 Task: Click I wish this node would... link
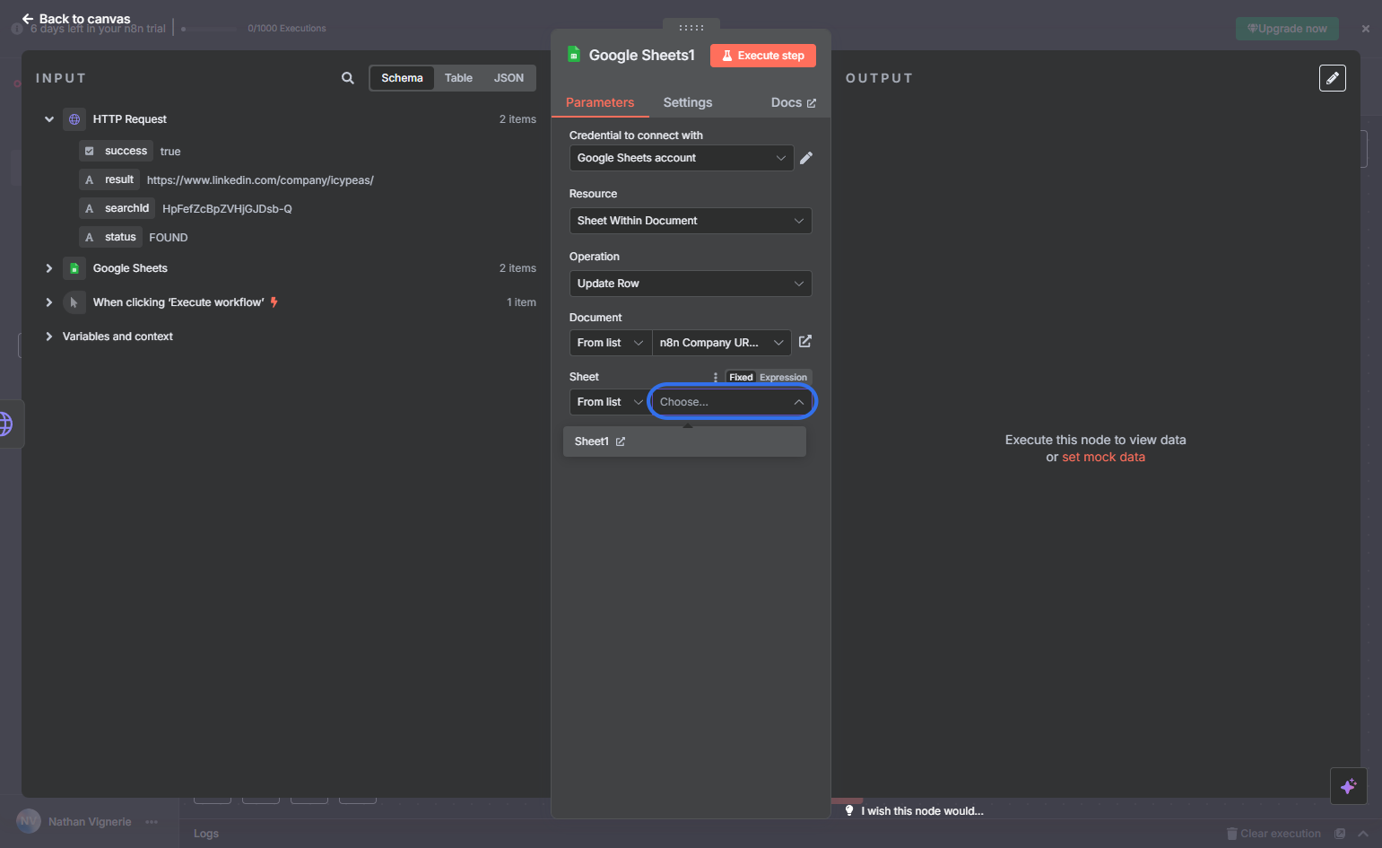tap(923, 811)
